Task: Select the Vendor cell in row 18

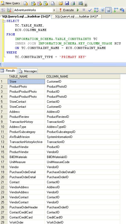Action: [26, 167]
